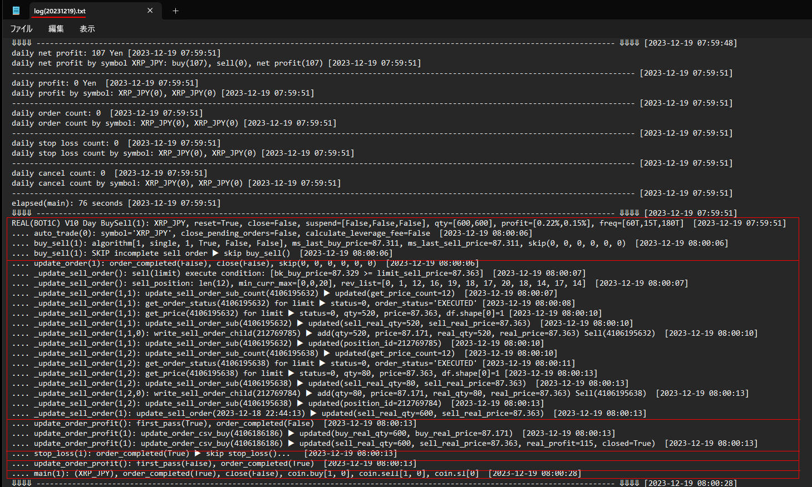Image resolution: width=812 pixels, height=487 pixels.
Task: Click the line 'daily stop loss count: 0'
Action: 116,143
